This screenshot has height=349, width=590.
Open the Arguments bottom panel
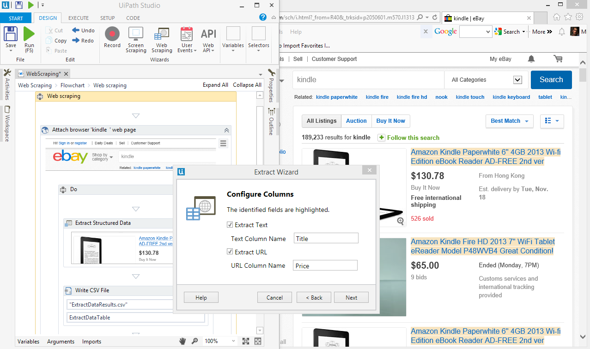point(61,342)
